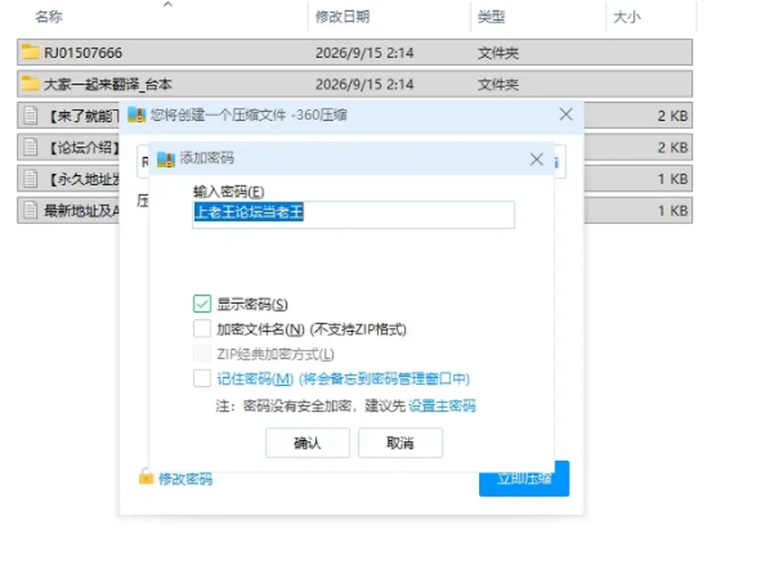Click the 添加密码 dialog title icon
Viewport: 774px width, 561px height.
pos(166,159)
